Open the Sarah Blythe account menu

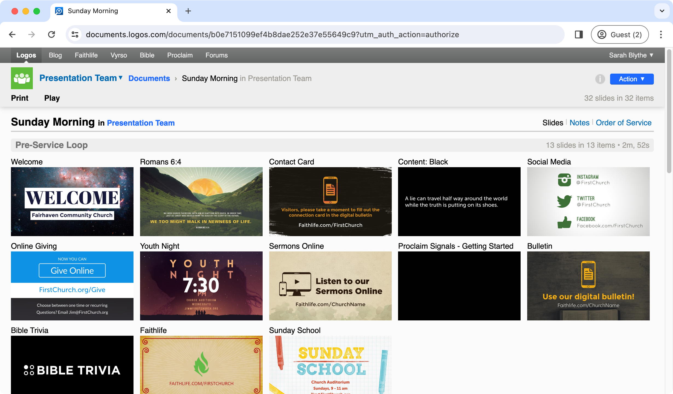coord(631,55)
